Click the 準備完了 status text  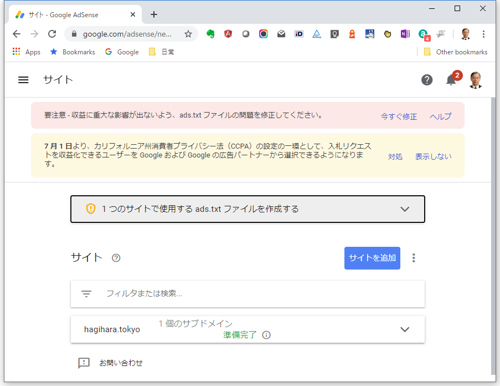coord(240,335)
